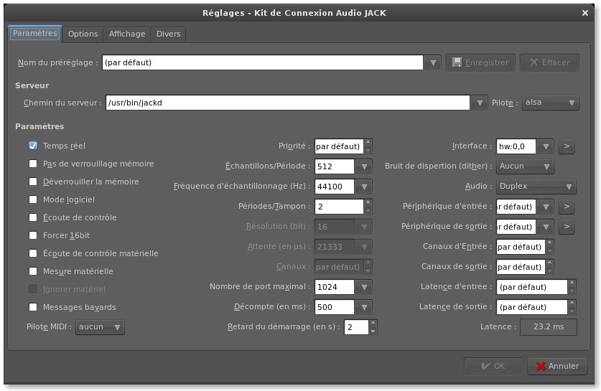Enable Pas de verrouillage mémoire
The height and width of the screenshot is (391, 601).
click(x=33, y=164)
